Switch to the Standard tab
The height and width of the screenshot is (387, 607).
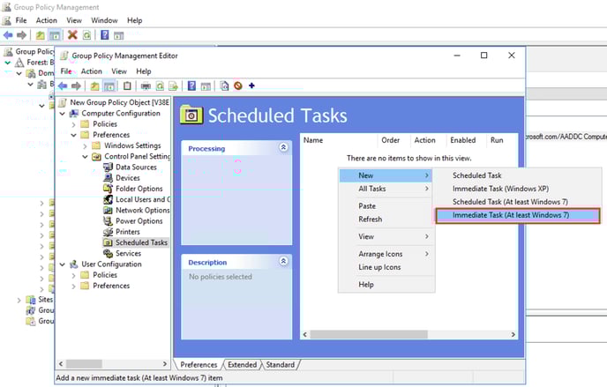pyautogui.click(x=280, y=364)
